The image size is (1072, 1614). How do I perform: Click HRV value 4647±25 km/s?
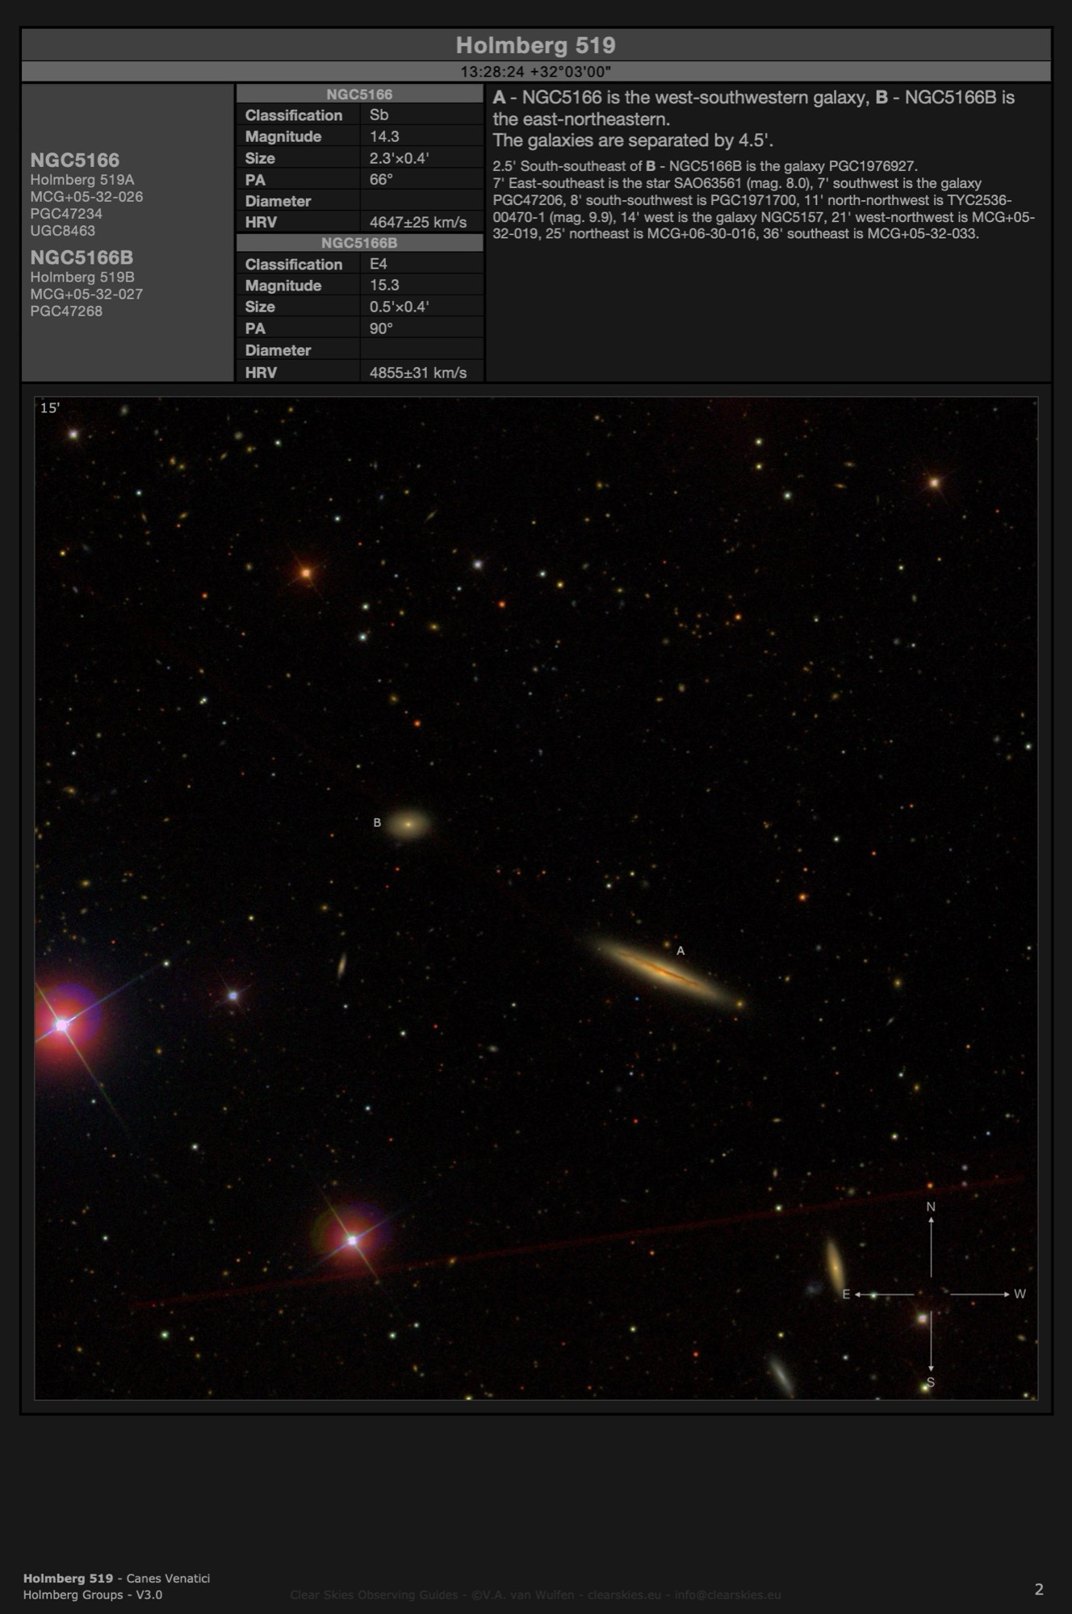tap(418, 223)
